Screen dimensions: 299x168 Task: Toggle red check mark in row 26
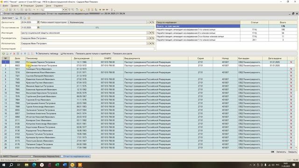click(291, 147)
